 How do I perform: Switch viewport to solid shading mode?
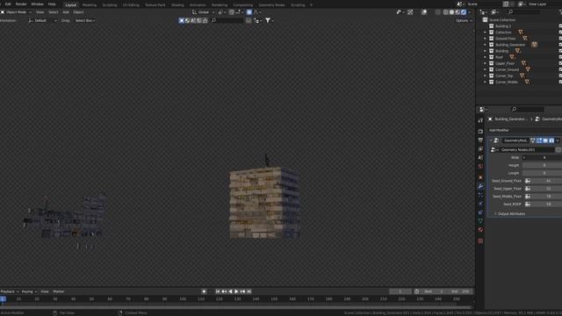[451, 12]
